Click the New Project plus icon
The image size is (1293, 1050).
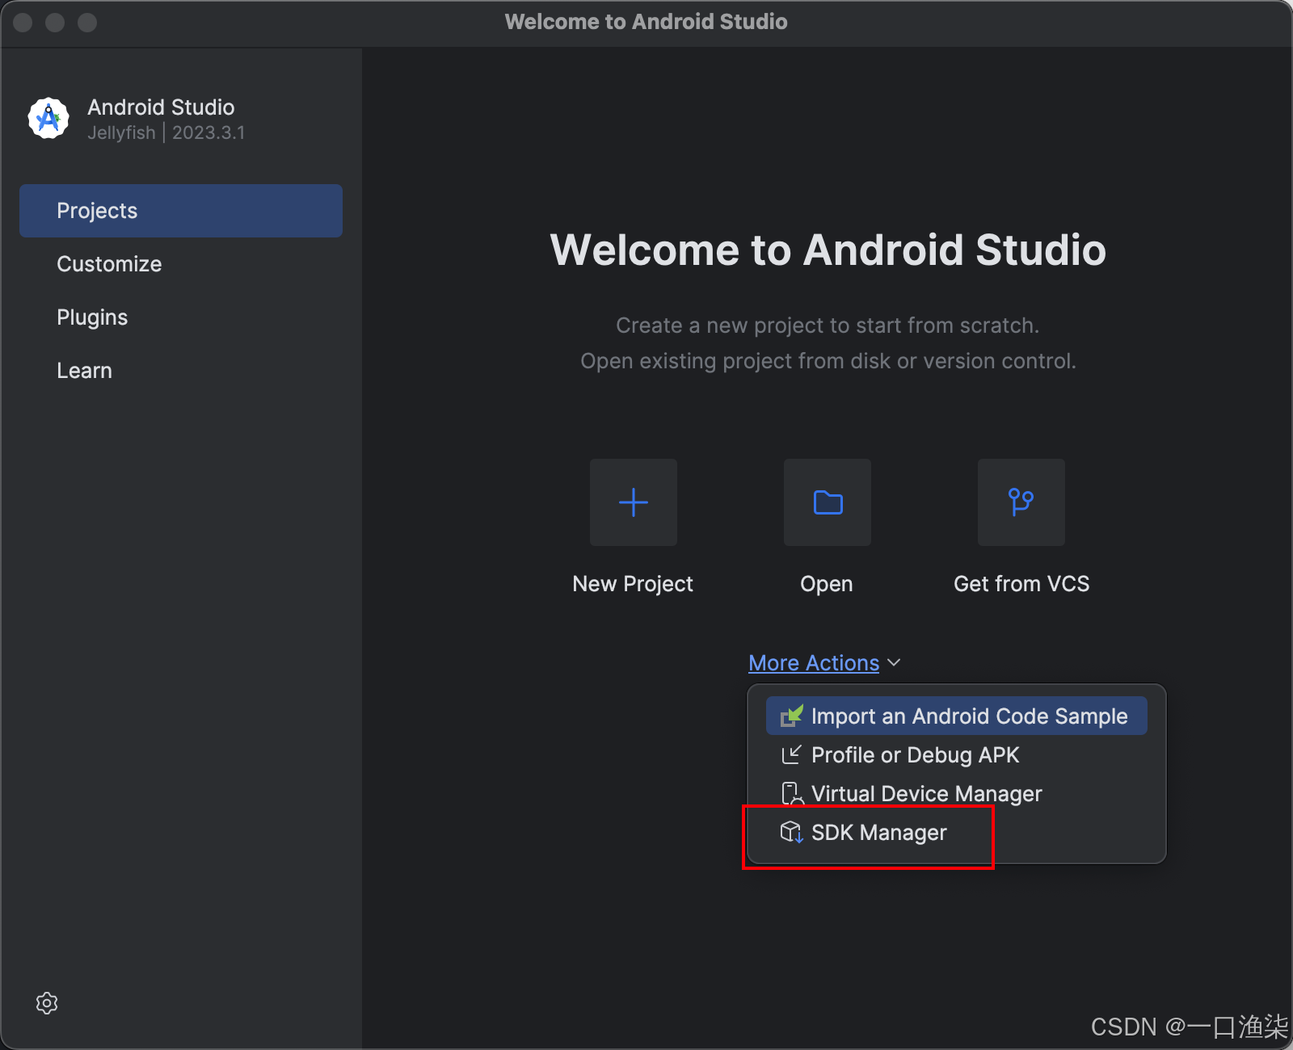634,502
